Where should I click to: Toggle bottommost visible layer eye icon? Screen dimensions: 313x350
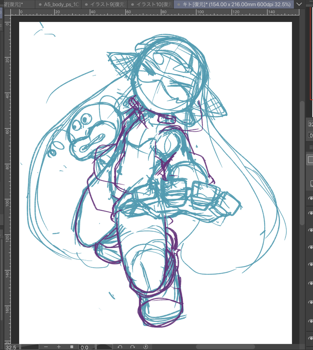(x=311, y=338)
